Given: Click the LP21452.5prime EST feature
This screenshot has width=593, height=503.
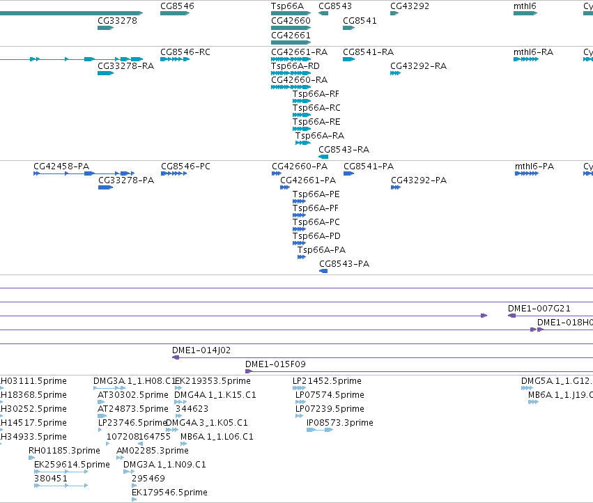Looking at the screenshot, I should point(299,387).
